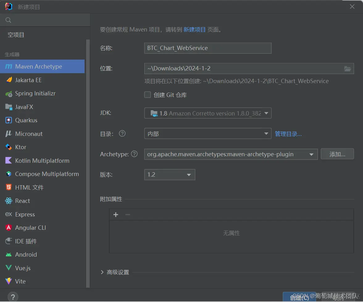Click the help icon next to 目录
This screenshot has width=363, height=302.
(122, 134)
